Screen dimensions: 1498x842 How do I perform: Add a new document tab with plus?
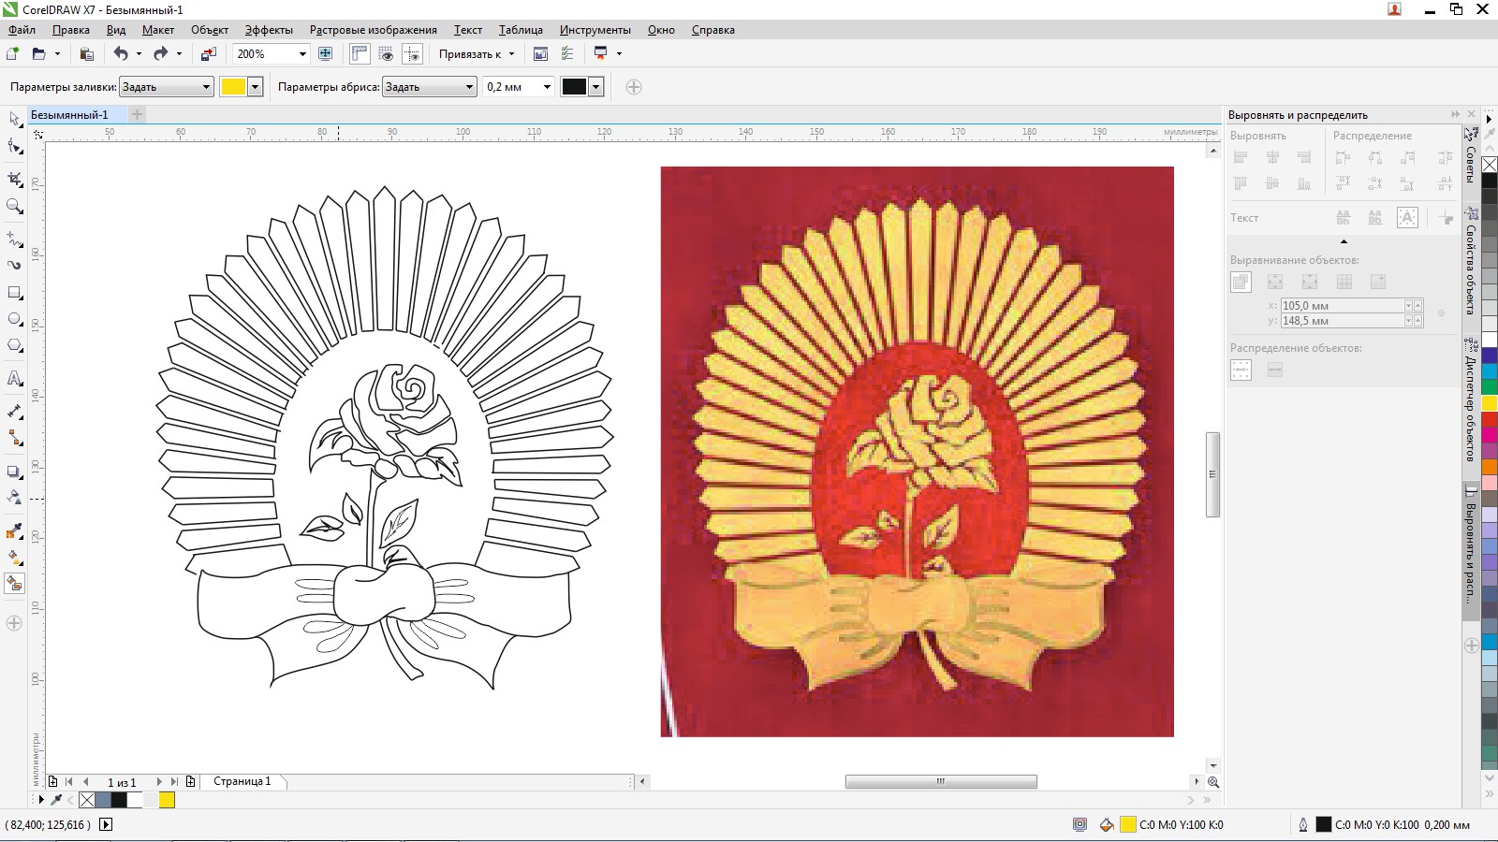[138, 115]
